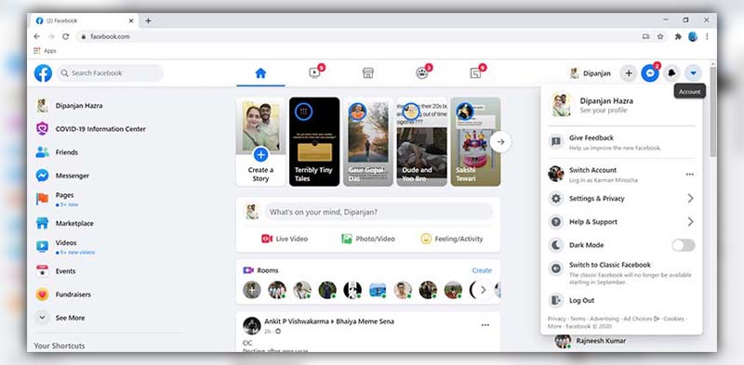Expand Help & Support submenu
The height and width of the screenshot is (365, 744).
tap(621, 222)
